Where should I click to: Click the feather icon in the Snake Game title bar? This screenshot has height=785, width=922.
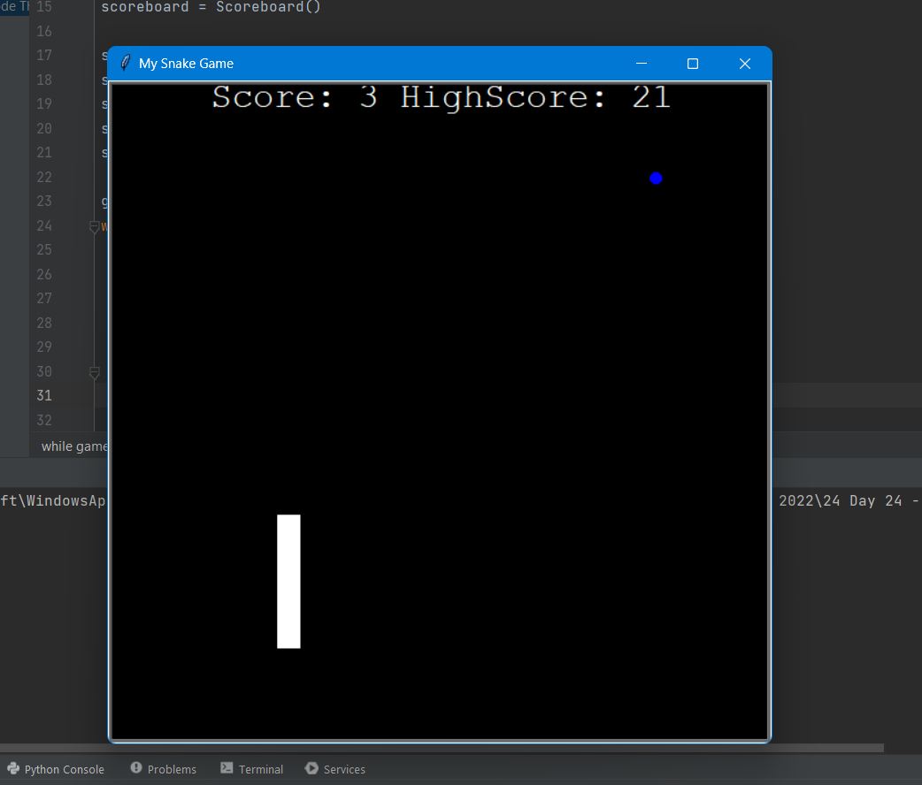[125, 63]
